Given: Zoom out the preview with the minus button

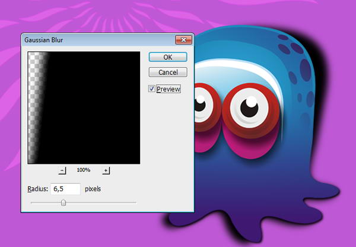Looking at the screenshot, I should click(62, 170).
